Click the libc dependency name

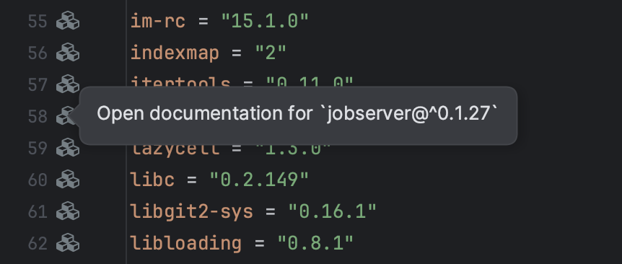(x=152, y=180)
